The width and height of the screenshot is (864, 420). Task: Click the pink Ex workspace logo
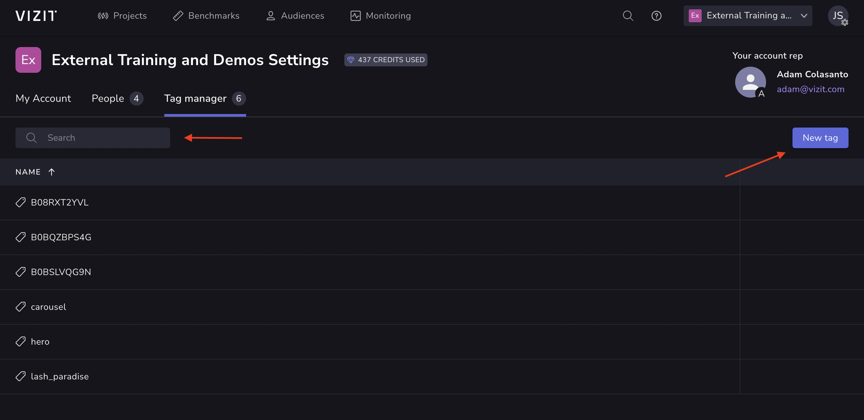[x=28, y=60]
